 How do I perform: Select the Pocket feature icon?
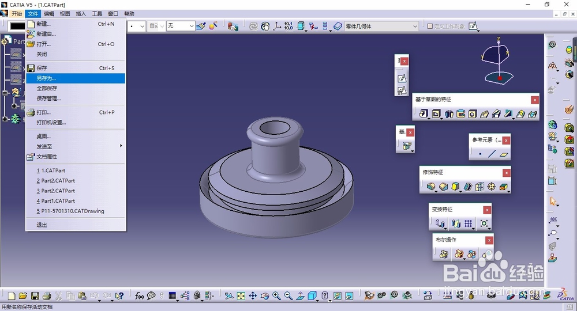(x=436, y=114)
